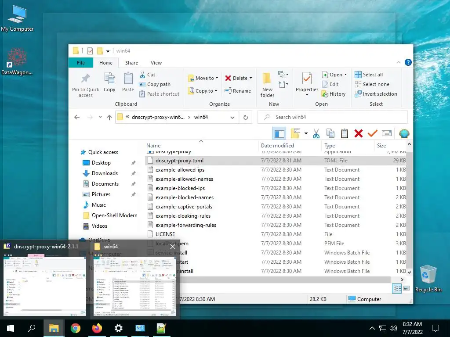Open Firefox from the taskbar
The height and width of the screenshot is (337, 450).
[x=97, y=328]
